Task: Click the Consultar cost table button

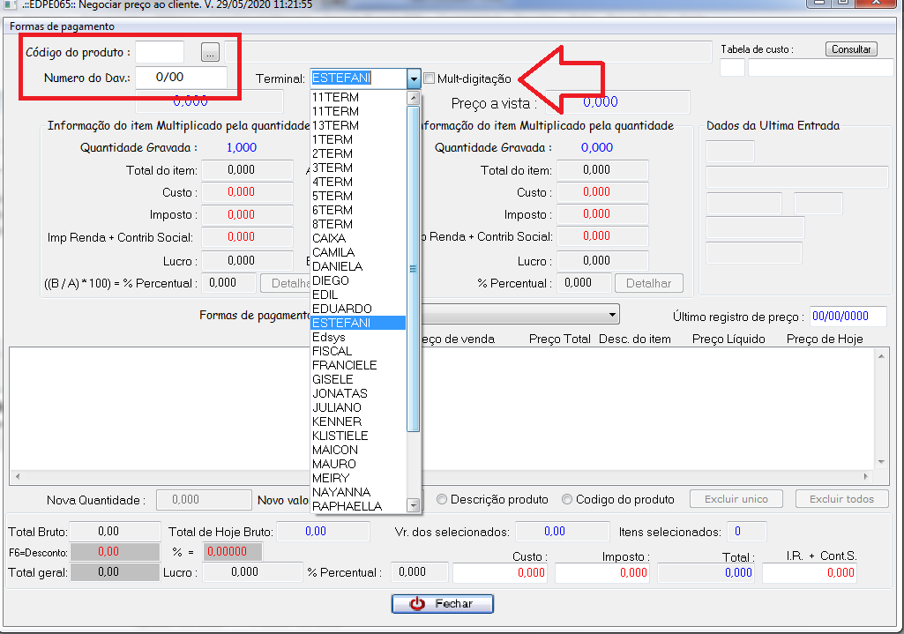Action: pos(852,49)
